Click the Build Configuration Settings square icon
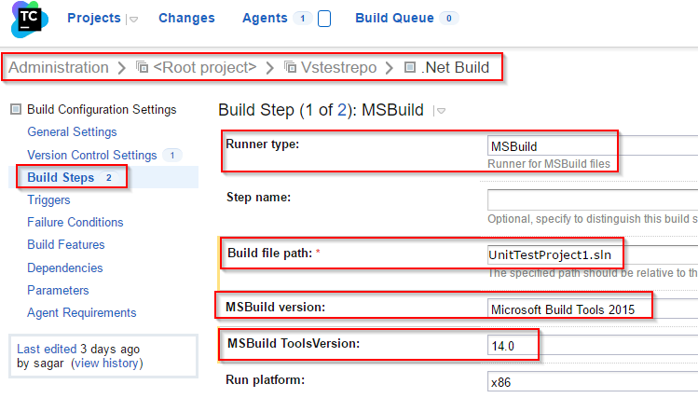The image size is (698, 398). pos(16,109)
